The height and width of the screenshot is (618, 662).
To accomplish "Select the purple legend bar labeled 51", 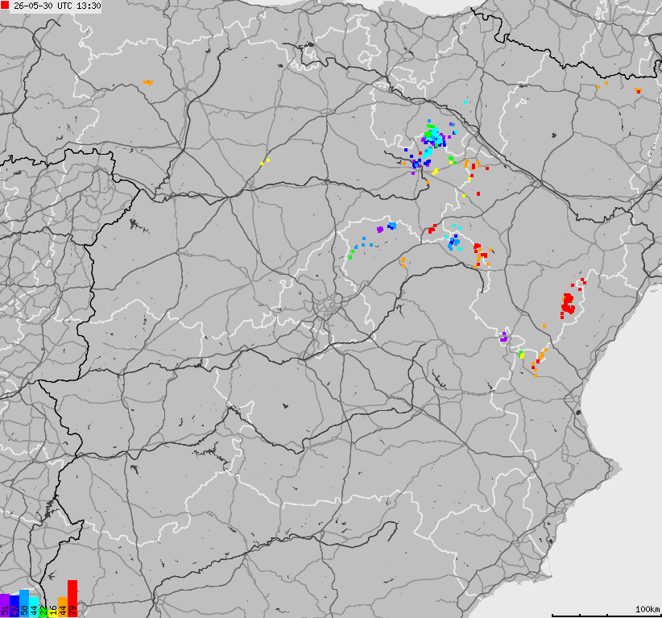I will 5,606.
